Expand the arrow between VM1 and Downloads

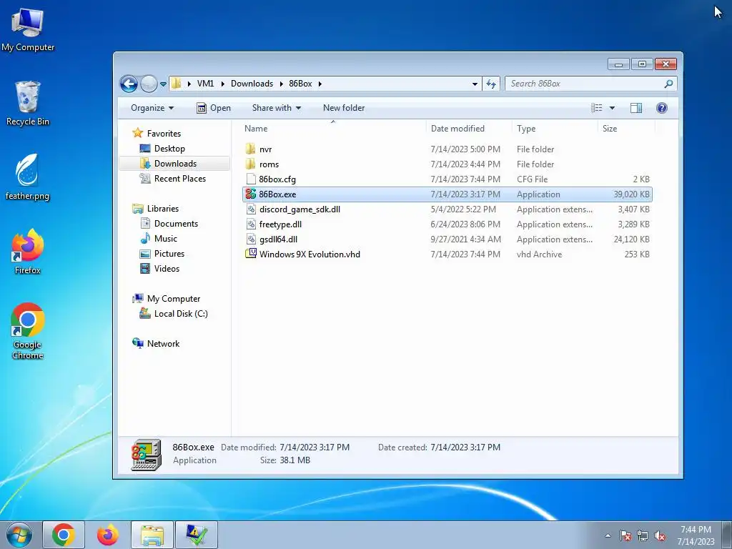click(223, 84)
